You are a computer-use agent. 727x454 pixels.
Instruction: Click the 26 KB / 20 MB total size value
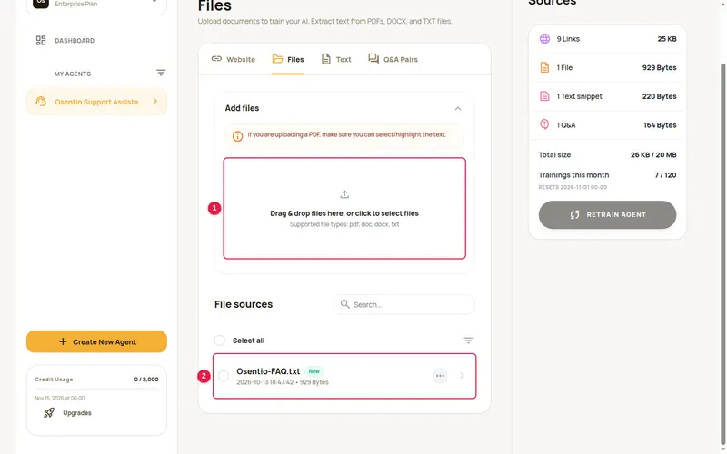point(653,154)
